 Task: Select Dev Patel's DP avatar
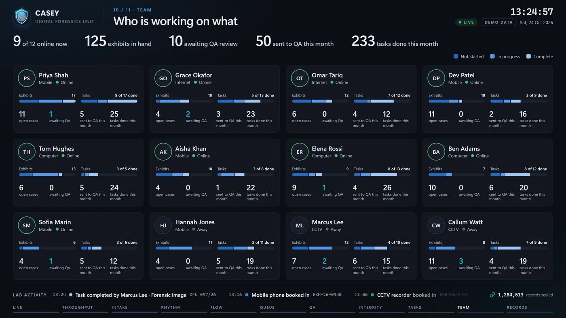tap(436, 78)
